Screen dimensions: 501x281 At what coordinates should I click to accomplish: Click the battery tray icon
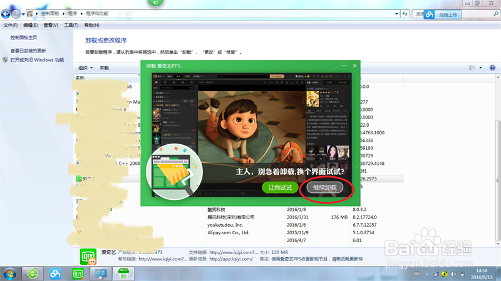pyautogui.click(x=462, y=274)
